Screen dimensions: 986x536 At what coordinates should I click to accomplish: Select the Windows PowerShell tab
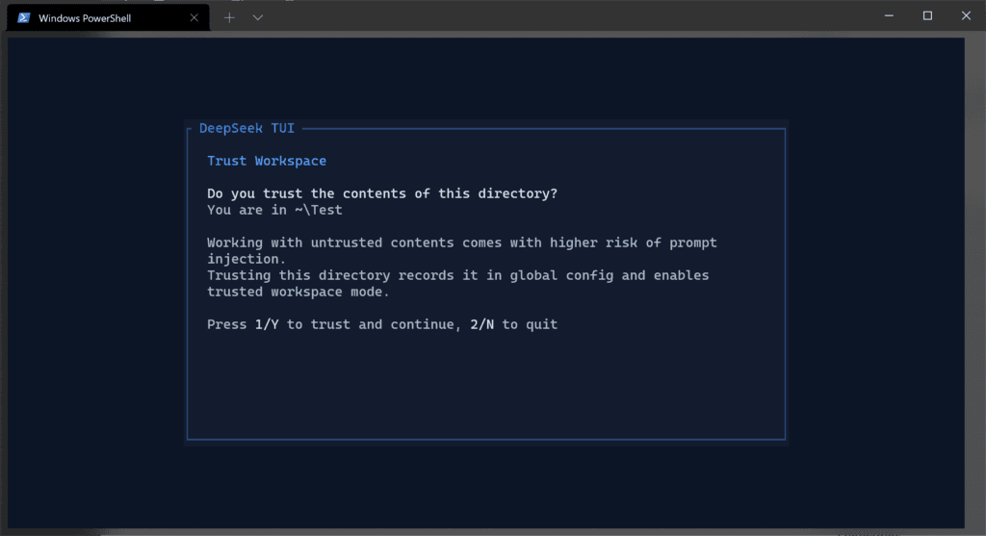pos(108,17)
